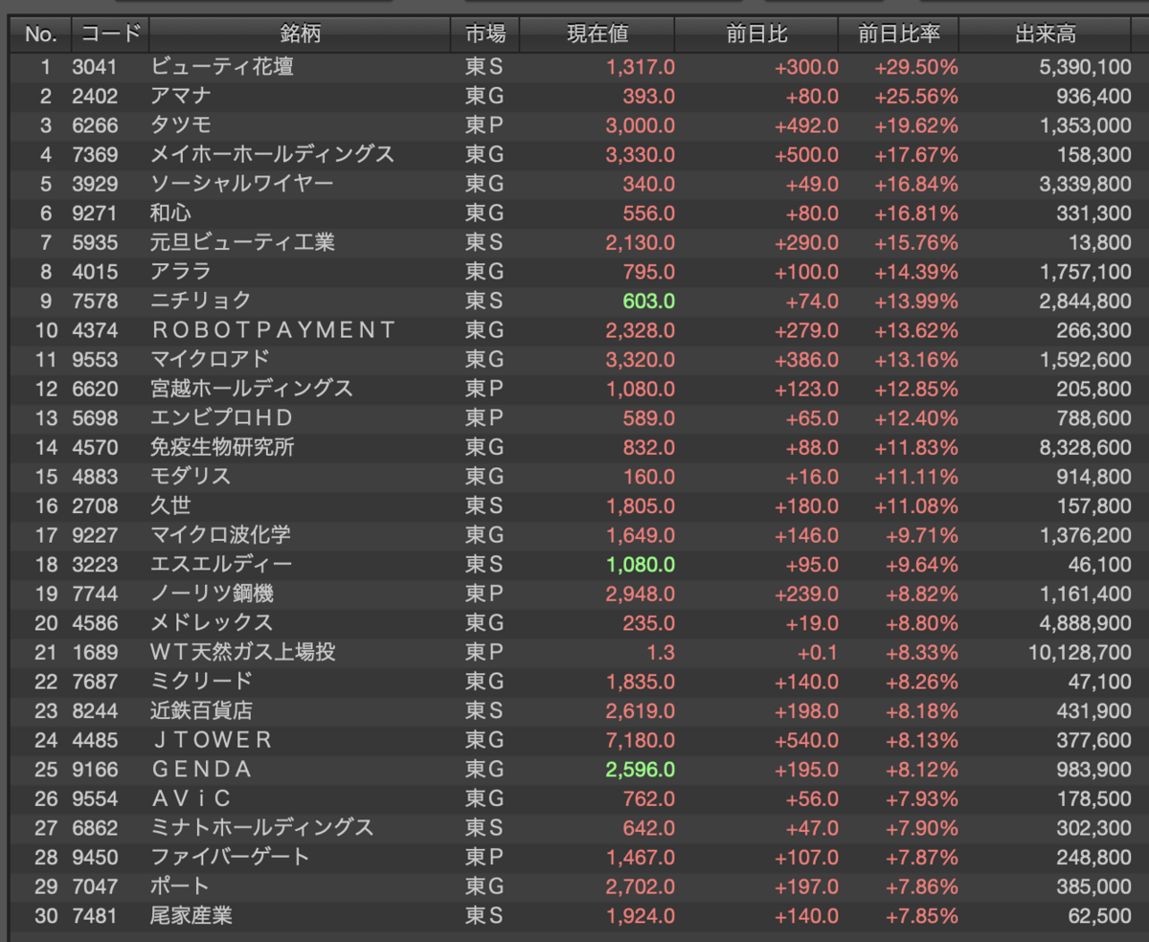Click the モダリス stock name
This screenshot has height=942, width=1149.
pyautogui.click(x=191, y=476)
